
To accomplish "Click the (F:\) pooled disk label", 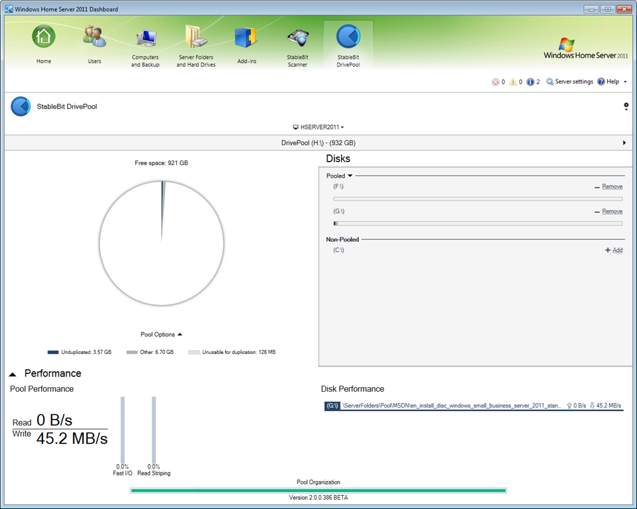I will (338, 186).
